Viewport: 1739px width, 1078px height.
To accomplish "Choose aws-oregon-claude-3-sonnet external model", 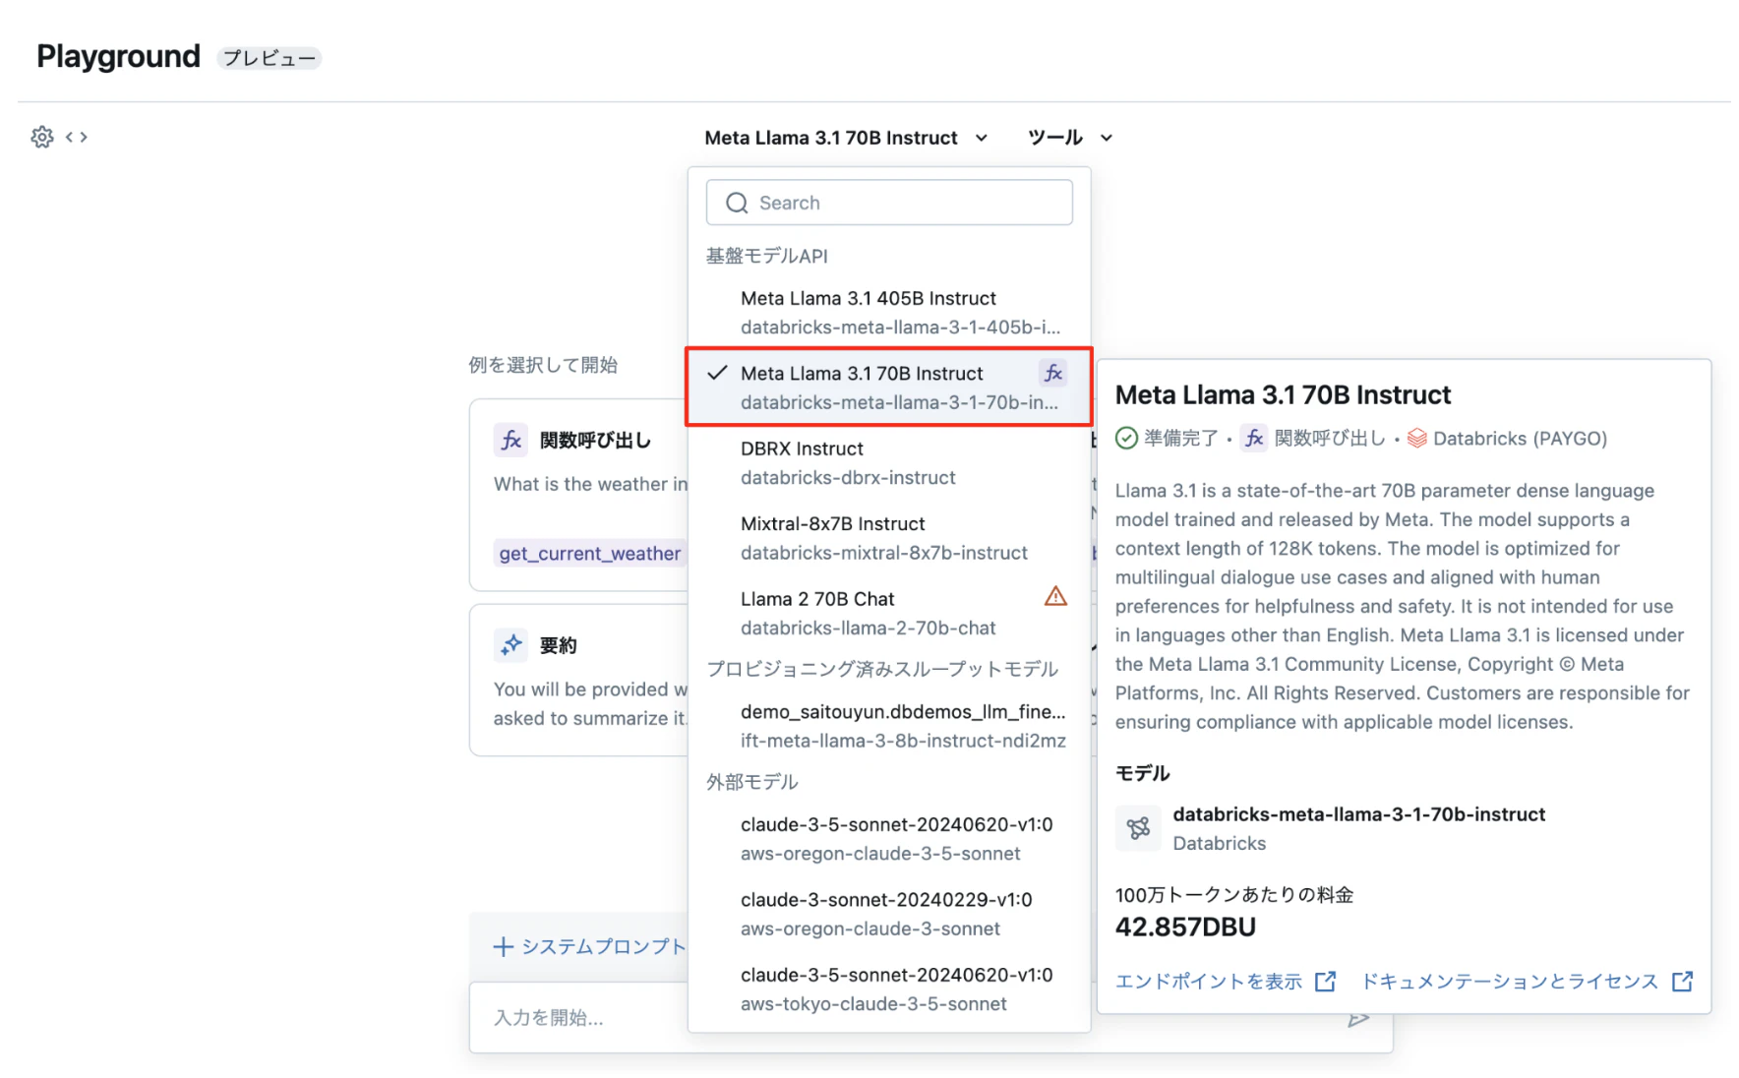I will tap(889, 914).
